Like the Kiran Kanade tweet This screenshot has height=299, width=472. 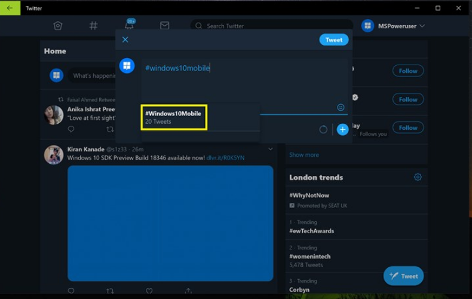(x=149, y=291)
